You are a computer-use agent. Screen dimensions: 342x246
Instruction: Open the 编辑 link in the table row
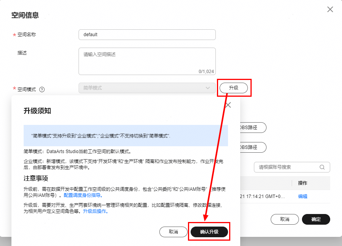(x=302, y=196)
